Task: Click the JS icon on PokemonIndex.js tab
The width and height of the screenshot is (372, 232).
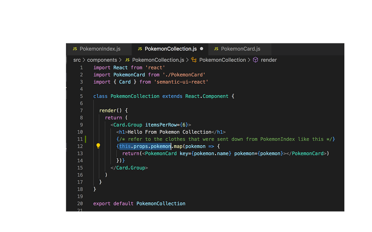Action: [75, 49]
